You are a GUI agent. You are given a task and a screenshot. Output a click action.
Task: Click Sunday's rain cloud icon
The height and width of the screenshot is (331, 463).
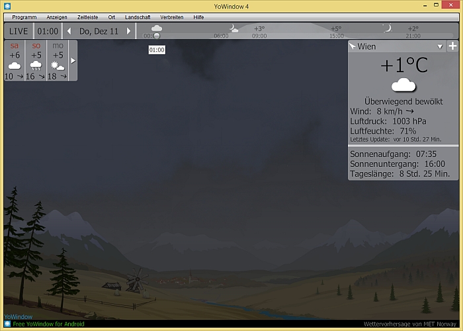pyautogui.click(x=36, y=66)
